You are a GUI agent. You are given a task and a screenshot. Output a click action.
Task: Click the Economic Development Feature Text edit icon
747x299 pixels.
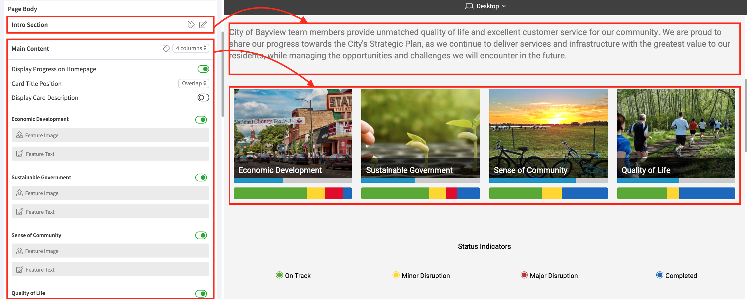pos(20,154)
